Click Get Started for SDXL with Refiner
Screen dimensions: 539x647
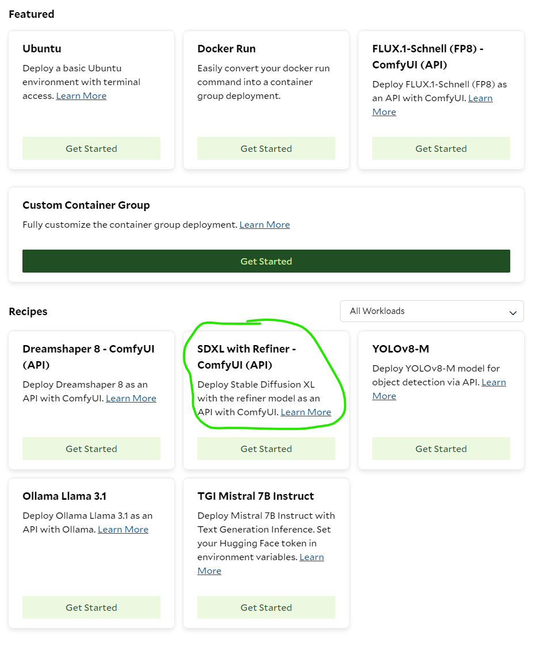(x=266, y=449)
